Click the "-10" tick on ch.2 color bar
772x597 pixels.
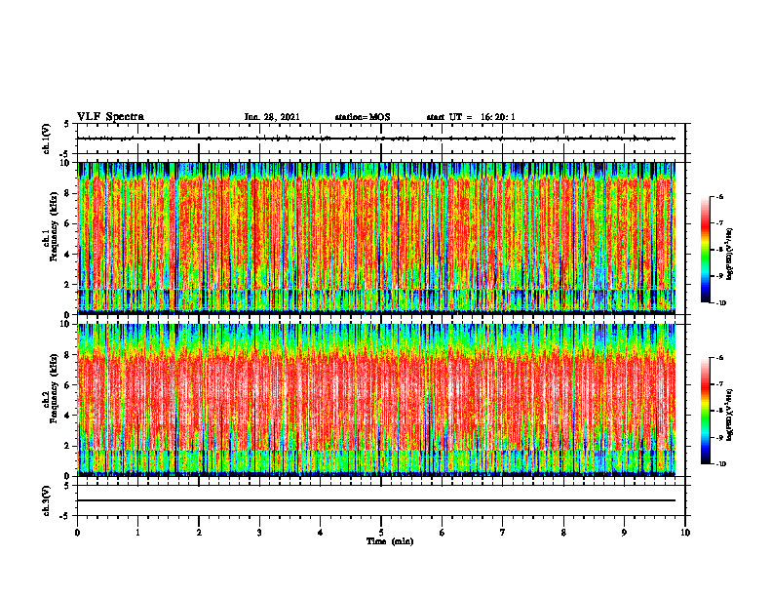(x=721, y=464)
